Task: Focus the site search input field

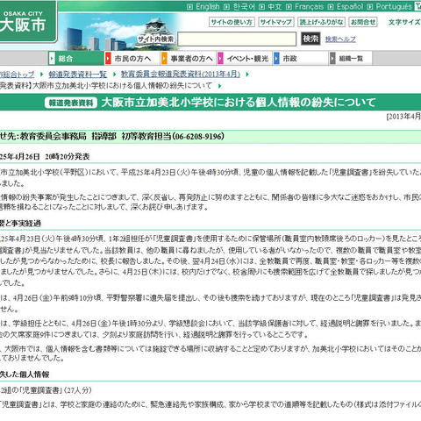Action: click(x=237, y=39)
